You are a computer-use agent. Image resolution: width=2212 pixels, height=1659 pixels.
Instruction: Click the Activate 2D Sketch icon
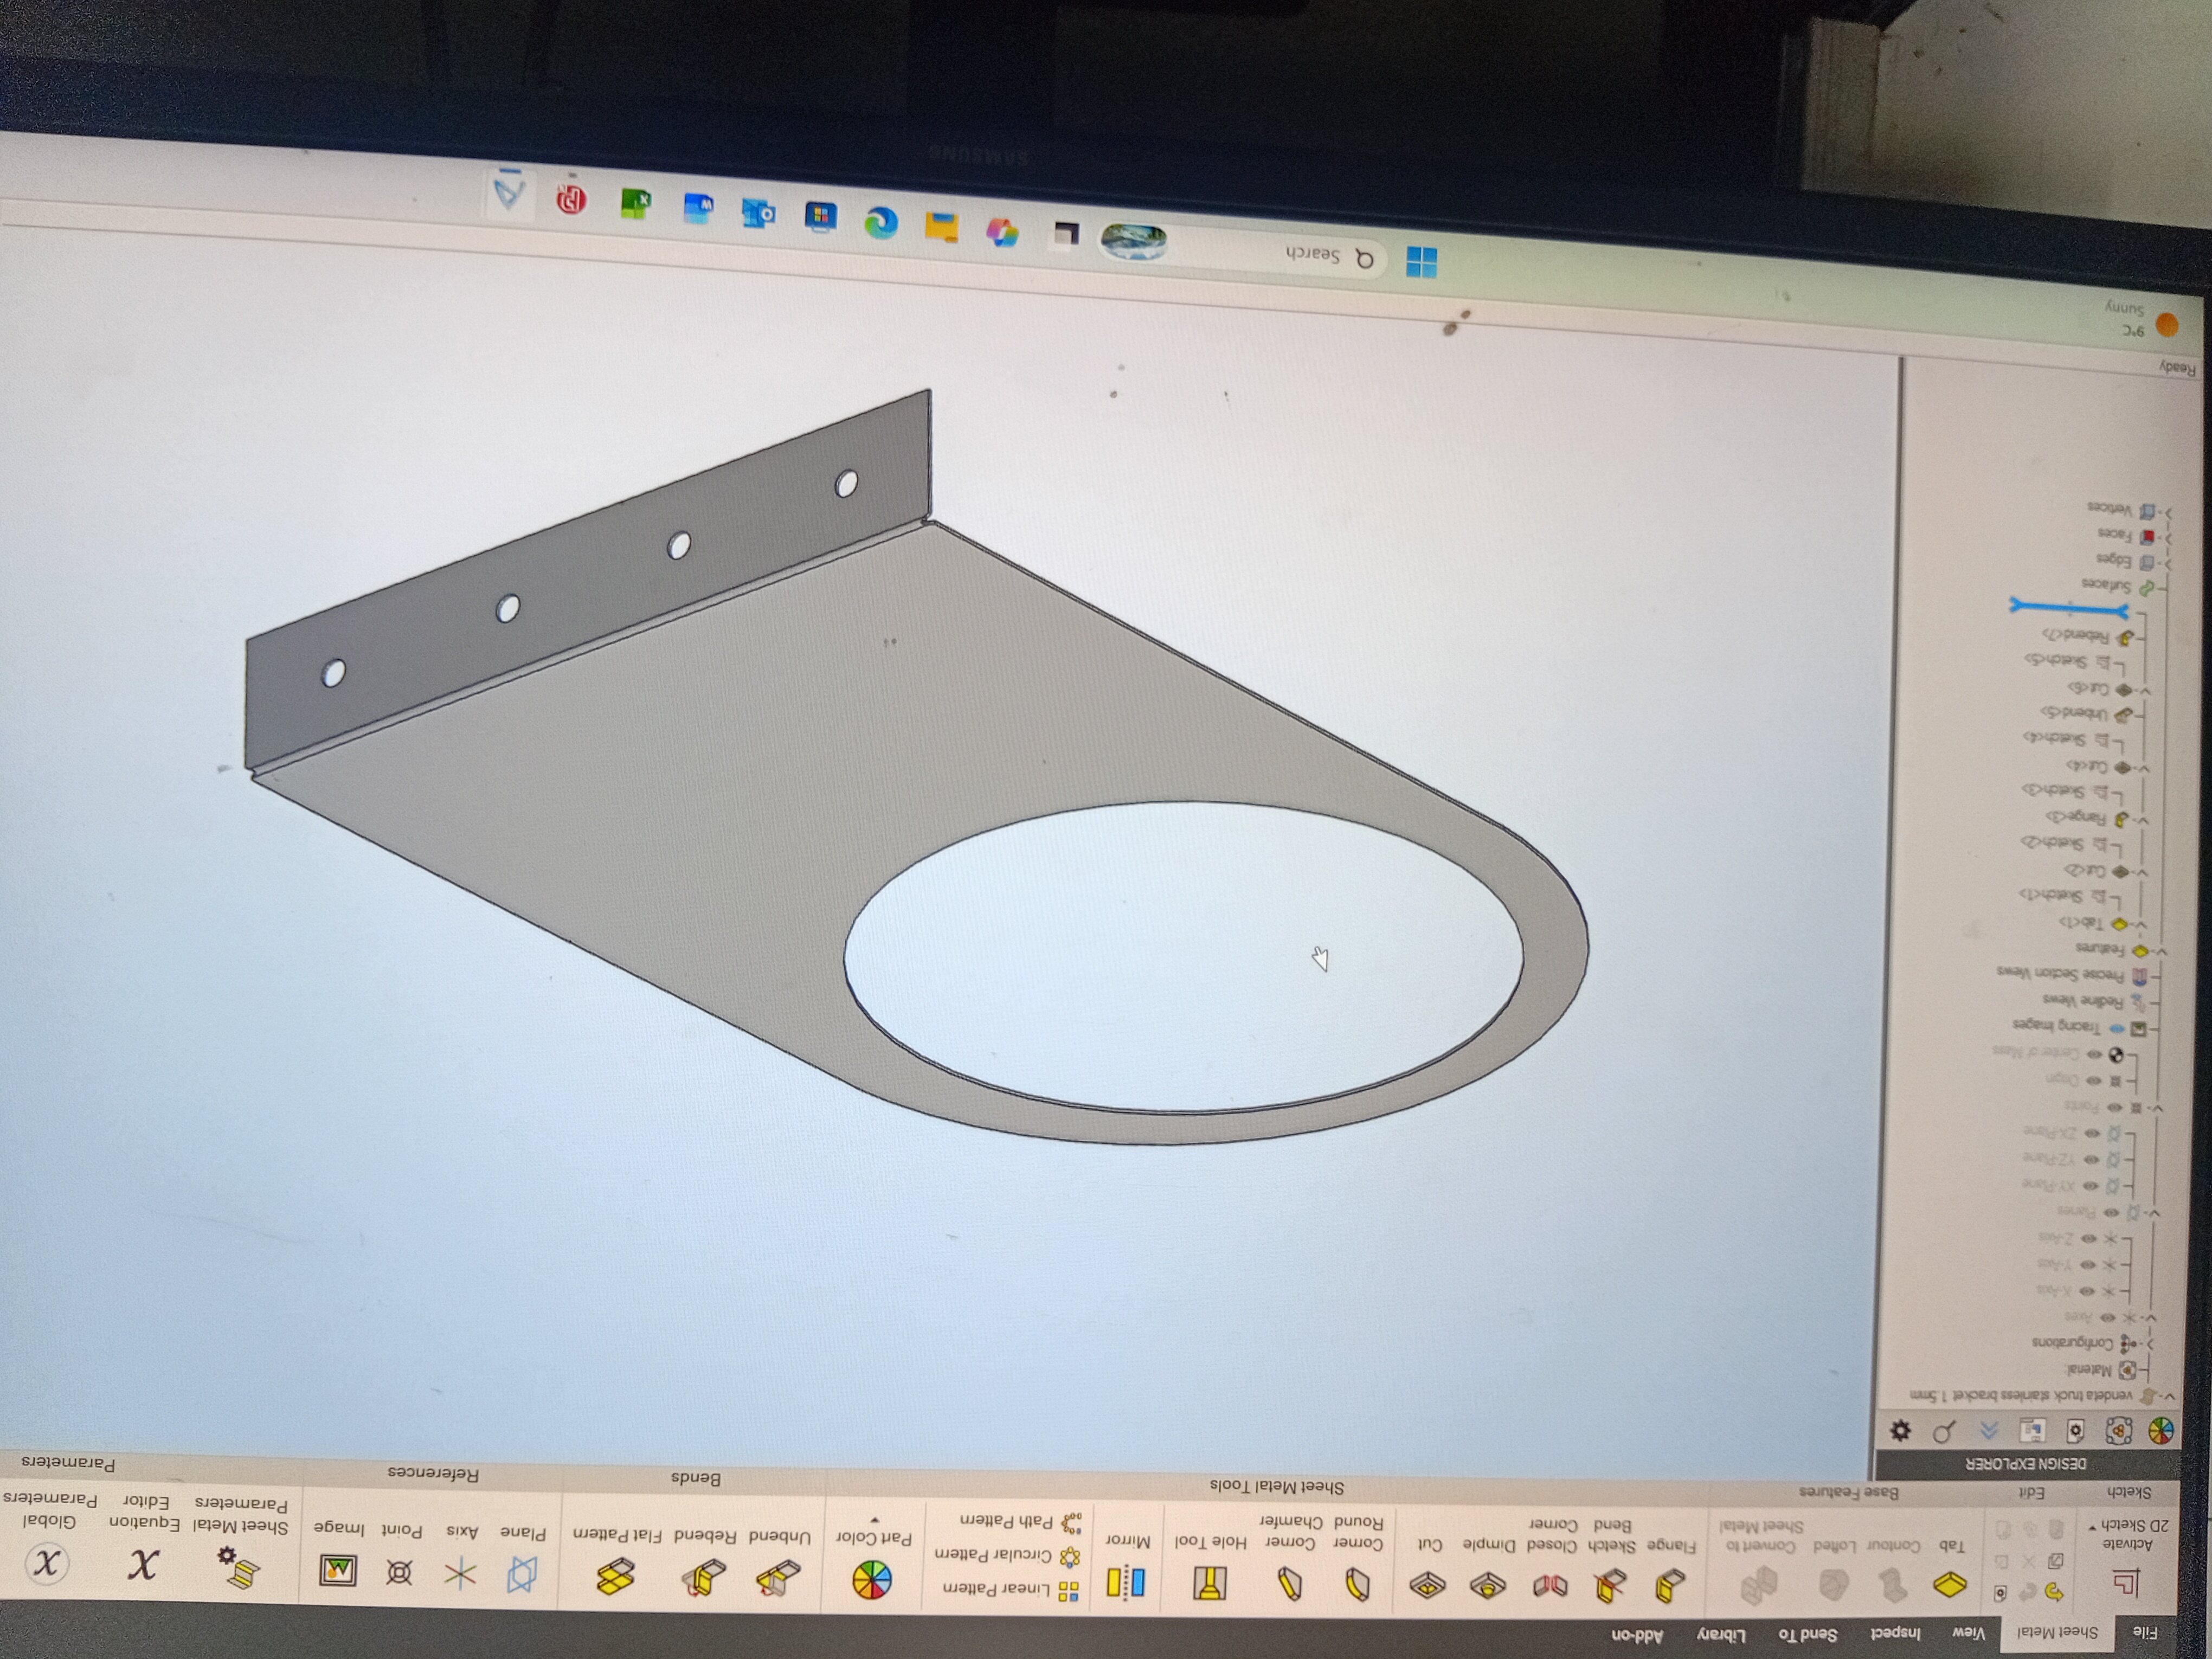[x=2126, y=1584]
